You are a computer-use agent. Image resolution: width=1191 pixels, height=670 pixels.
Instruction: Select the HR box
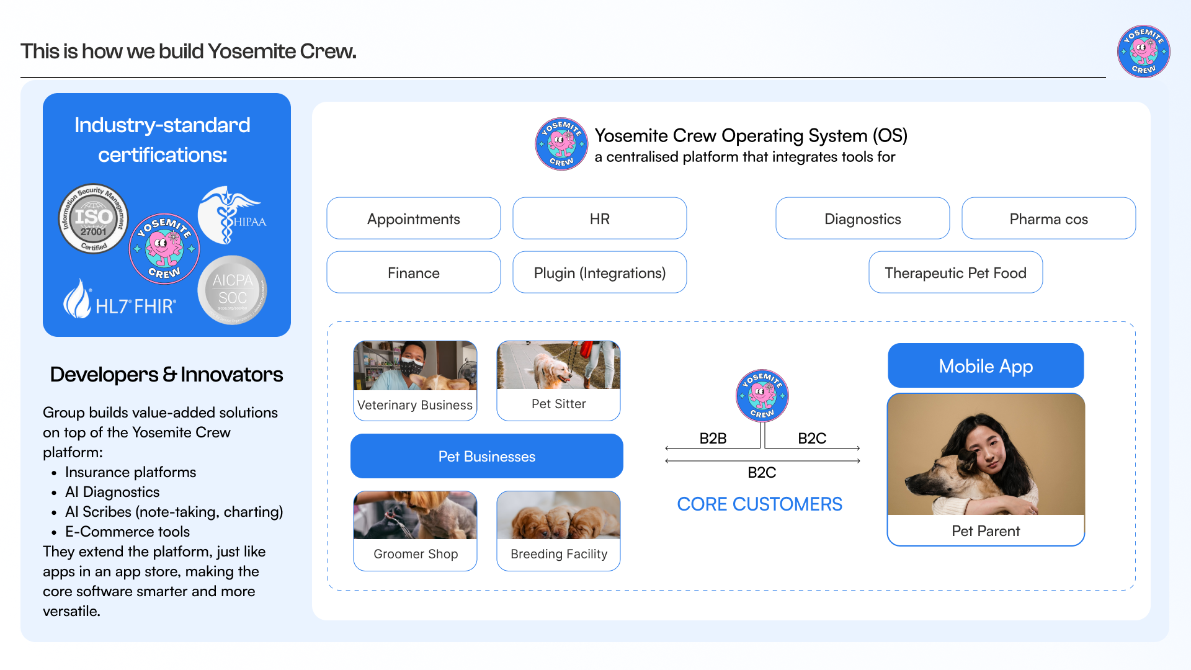tap(599, 218)
